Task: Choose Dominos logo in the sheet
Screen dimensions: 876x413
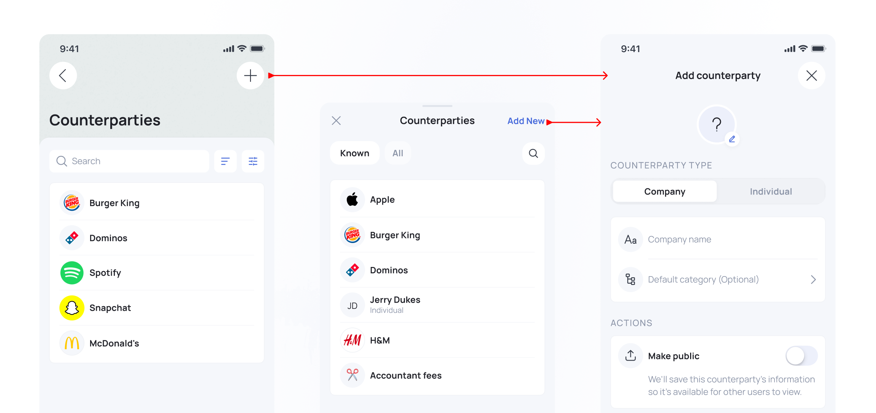Action: (x=352, y=270)
